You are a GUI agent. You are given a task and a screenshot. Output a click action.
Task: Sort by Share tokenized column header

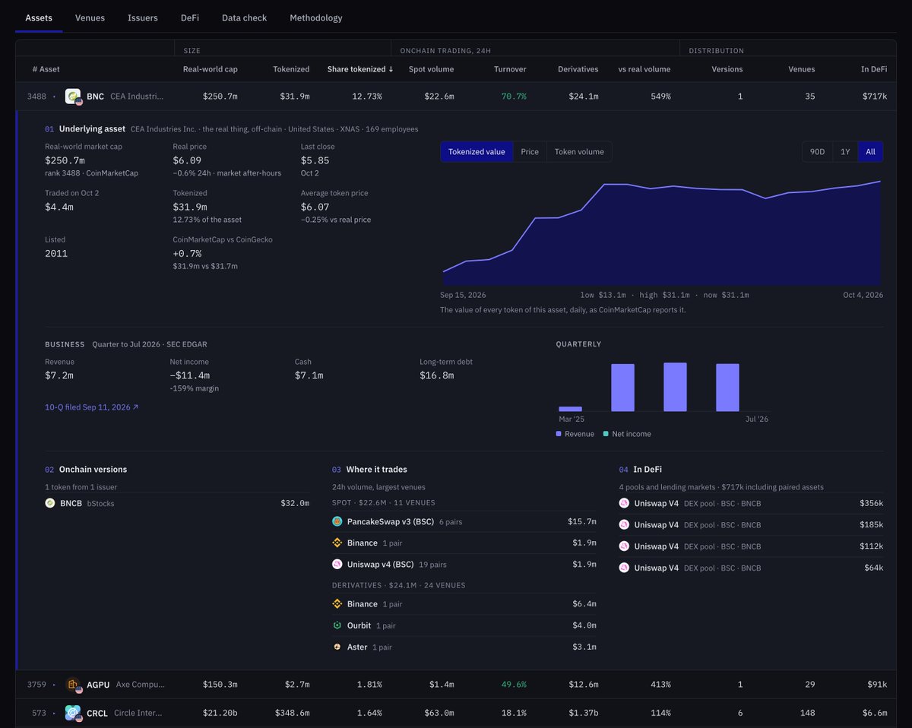pyautogui.click(x=360, y=69)
